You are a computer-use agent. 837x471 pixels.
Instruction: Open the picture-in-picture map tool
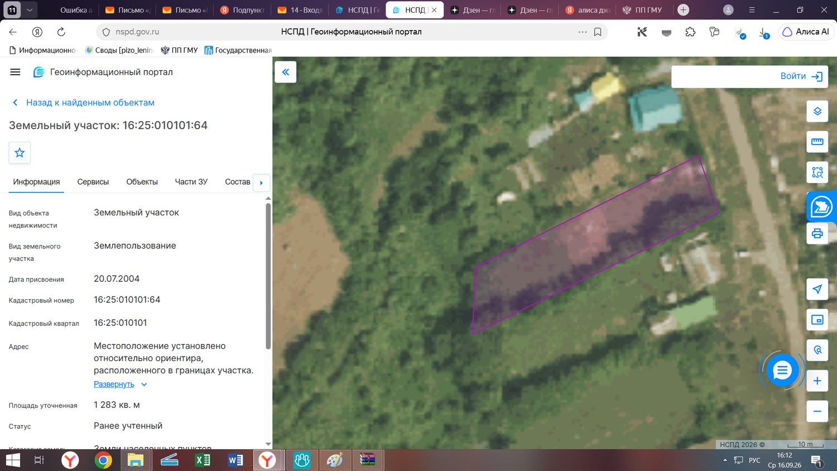[817, 320]
